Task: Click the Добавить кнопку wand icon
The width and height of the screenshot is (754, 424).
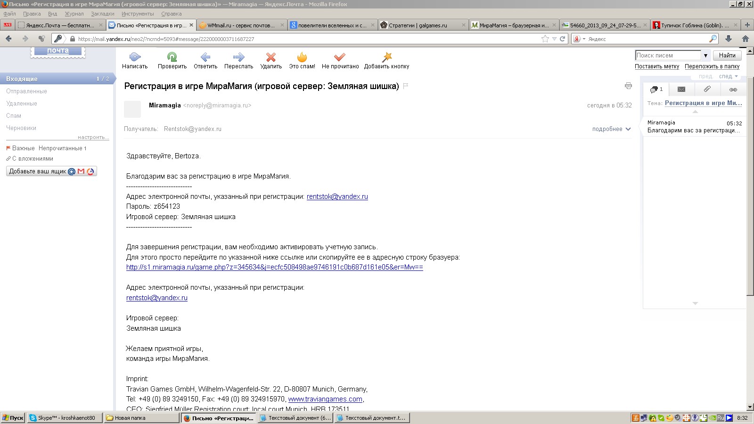Action: coord(387,57)
